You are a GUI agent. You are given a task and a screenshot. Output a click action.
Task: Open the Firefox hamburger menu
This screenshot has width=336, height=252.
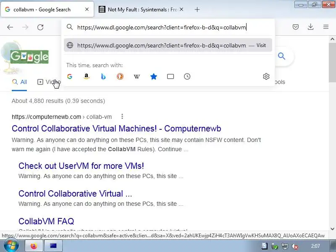pos(326,27)
